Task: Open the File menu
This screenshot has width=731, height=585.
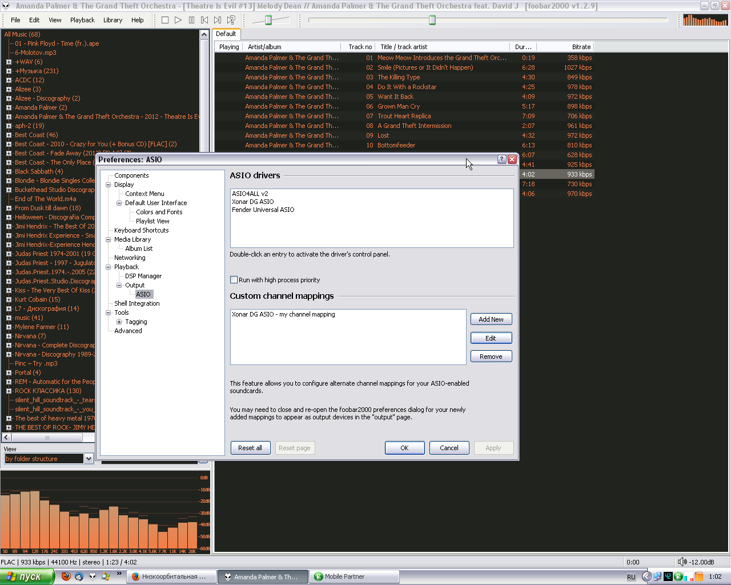Action: pos(15,20)
